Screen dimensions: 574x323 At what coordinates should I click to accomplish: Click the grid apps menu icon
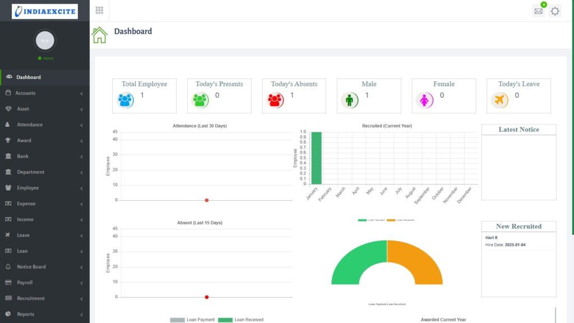pos(99,11)
